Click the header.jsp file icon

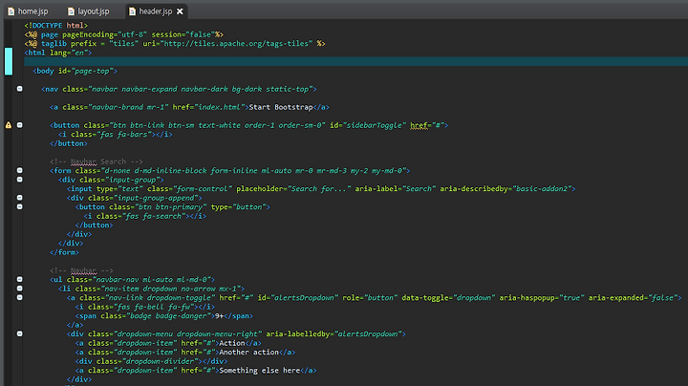(132, 11)
